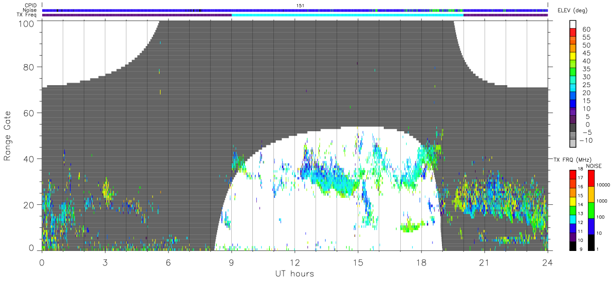Click the '60' tick on Range Gate axis
Screen dimensions: 616x284
[29, 113]
